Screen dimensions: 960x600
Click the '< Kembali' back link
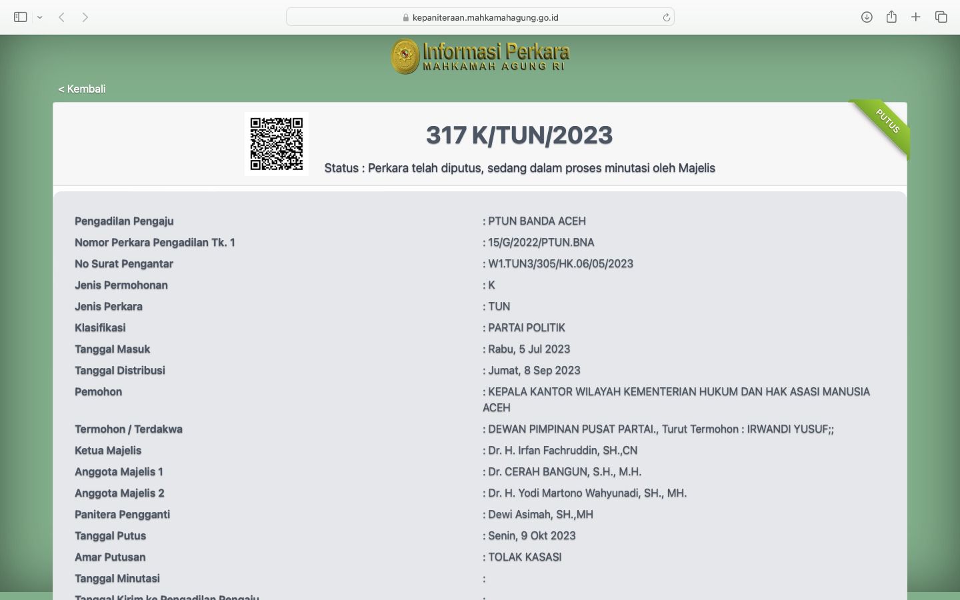click(x=82, y=89)
